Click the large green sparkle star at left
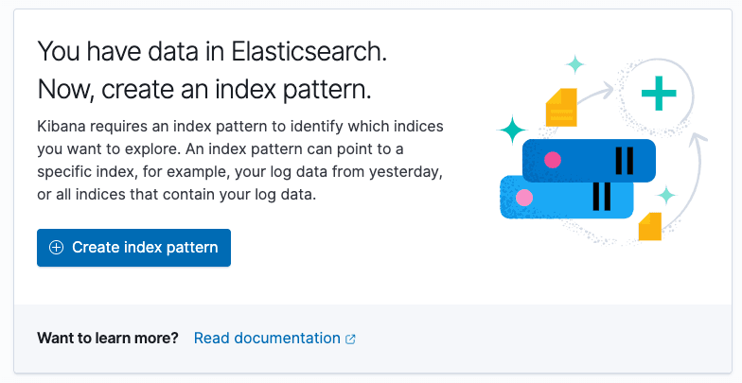Image resolution: width=742 pixels, height=383 pixels. click(x=512, y=129)
